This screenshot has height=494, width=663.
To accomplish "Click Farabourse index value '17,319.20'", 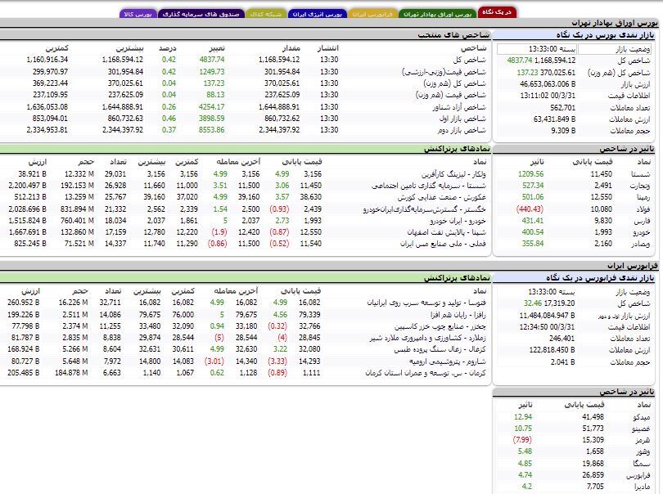I will click(560, 303).
